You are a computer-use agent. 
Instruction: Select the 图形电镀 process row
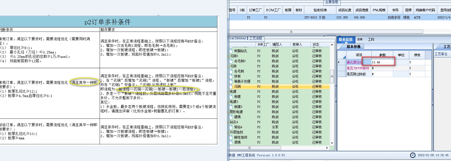pos(279,112)
